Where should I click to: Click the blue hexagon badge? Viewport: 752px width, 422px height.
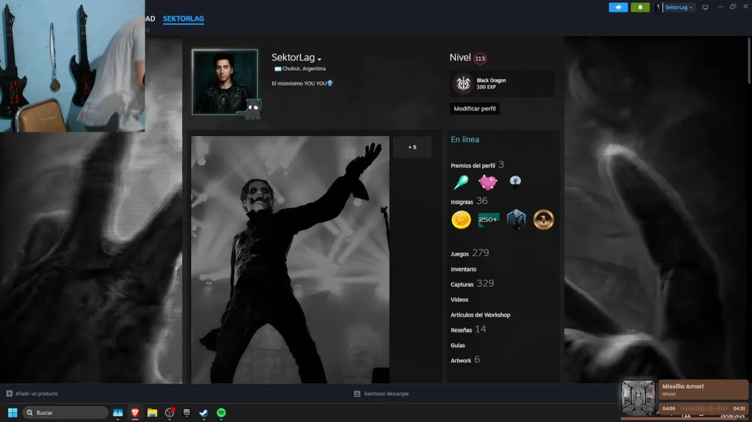pyautogui.click(x=516, y=220)
